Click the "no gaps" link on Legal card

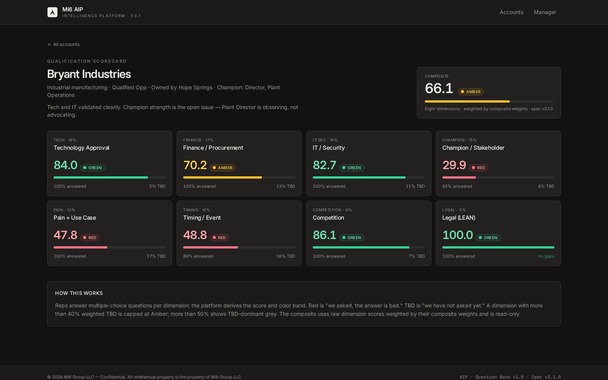[x=546, y=256]
